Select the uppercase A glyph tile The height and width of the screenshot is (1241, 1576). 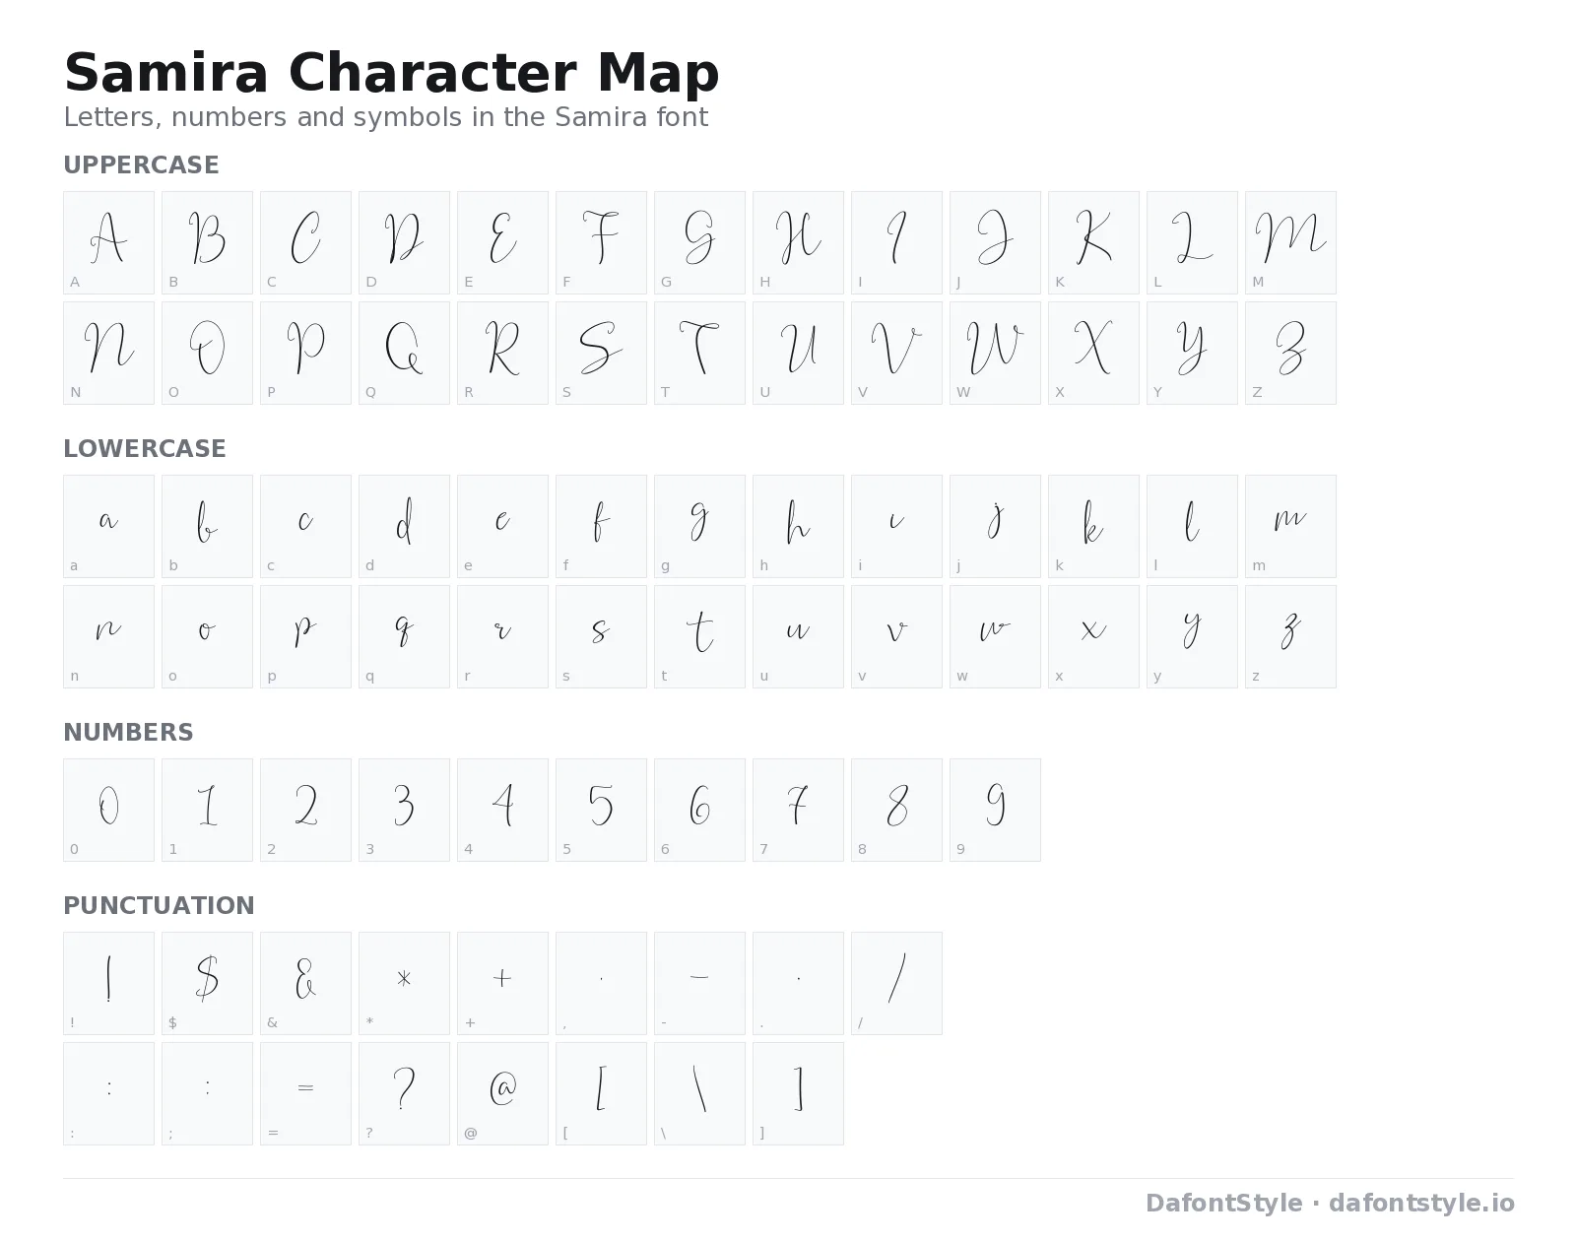coord(108,242)
